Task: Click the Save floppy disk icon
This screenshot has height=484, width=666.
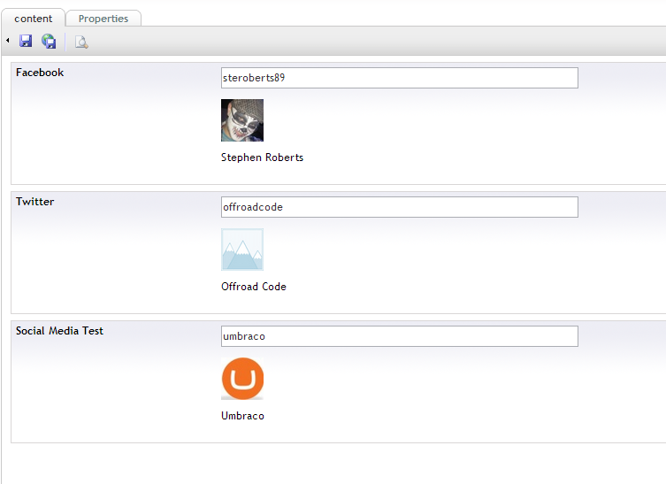Action: 26,42
